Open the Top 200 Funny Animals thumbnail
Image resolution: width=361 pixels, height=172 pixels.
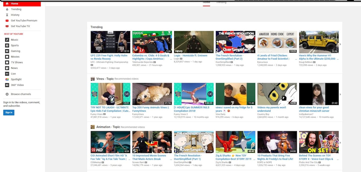click(152, 94)
